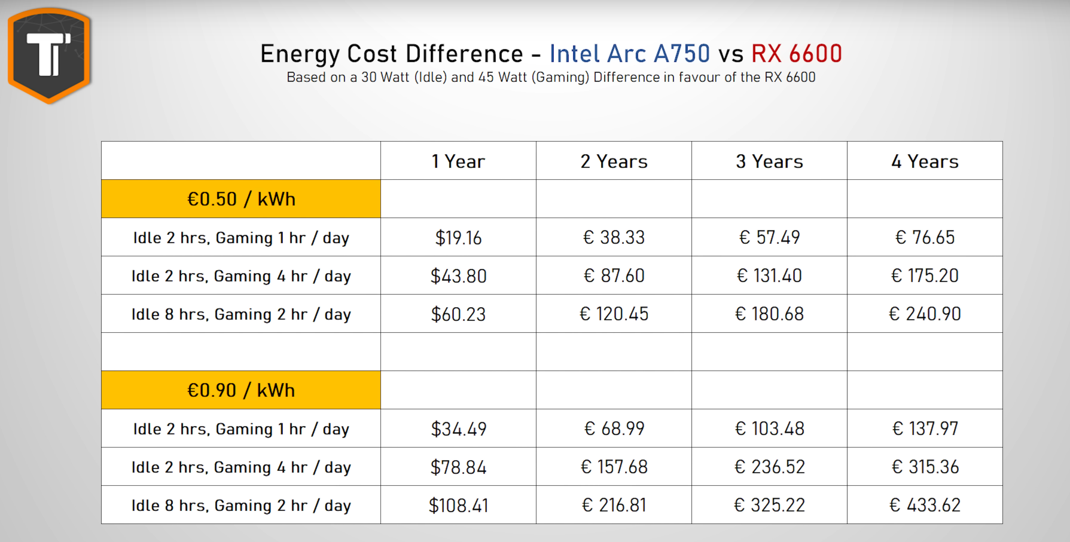Click the '$60.23' cell
The image size is (1070, 542).
tap(459, 314)
